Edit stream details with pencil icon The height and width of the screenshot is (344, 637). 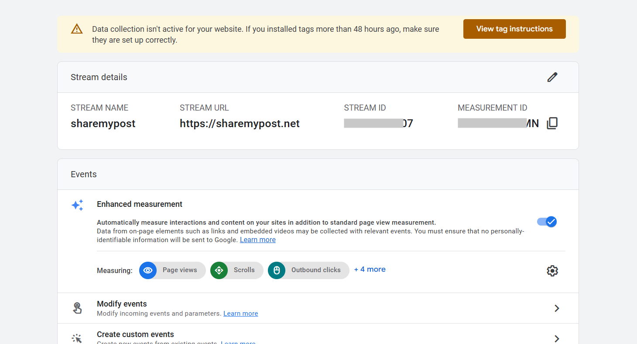click(552, 77)
